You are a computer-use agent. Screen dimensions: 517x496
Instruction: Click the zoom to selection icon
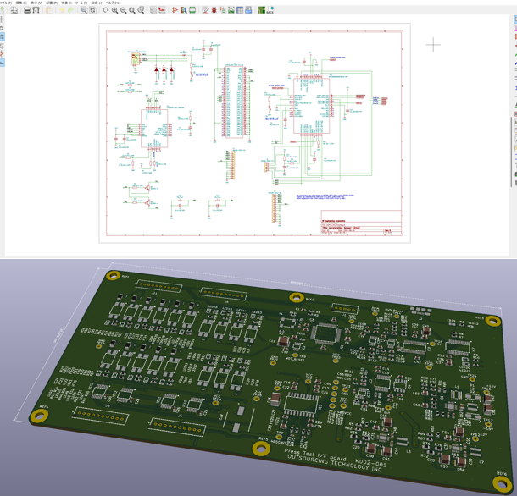pyautogui.click(x=141, y=10)
